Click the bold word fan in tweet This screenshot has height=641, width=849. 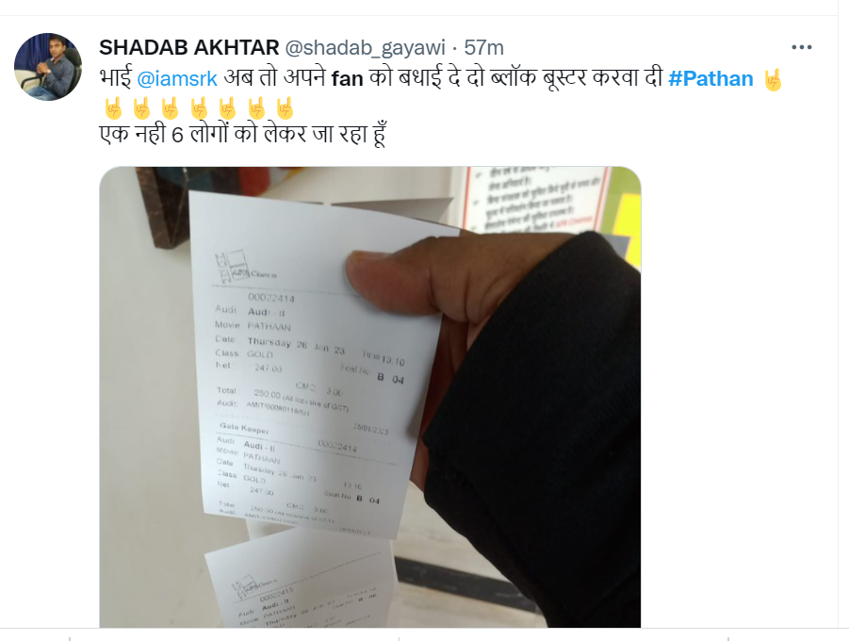coord(347,79)
